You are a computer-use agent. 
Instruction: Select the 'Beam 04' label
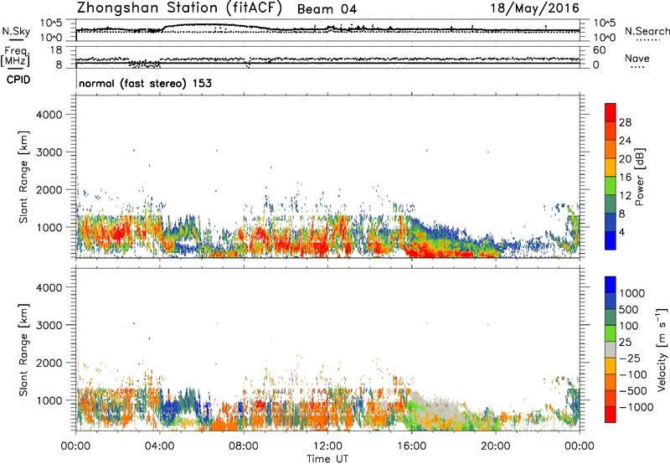[x=327, y=9]
